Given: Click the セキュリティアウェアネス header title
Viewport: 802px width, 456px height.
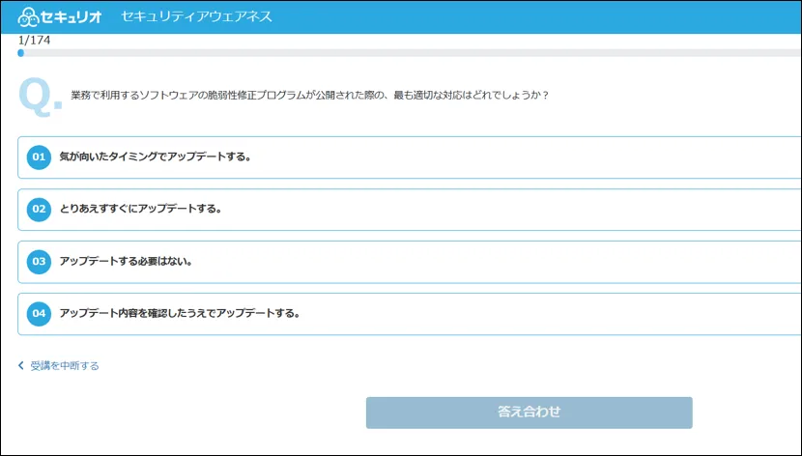Looking at the screenshot, I should pyautogui.click(x=196, y=16).
